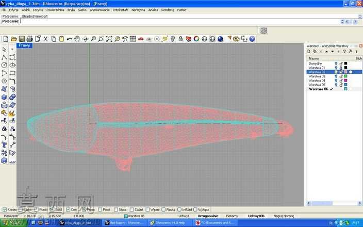Click the layer panel horizontal scrollbar

[334, 203]
